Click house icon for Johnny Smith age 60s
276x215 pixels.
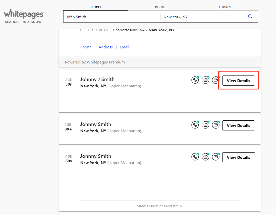click(205, 157)
